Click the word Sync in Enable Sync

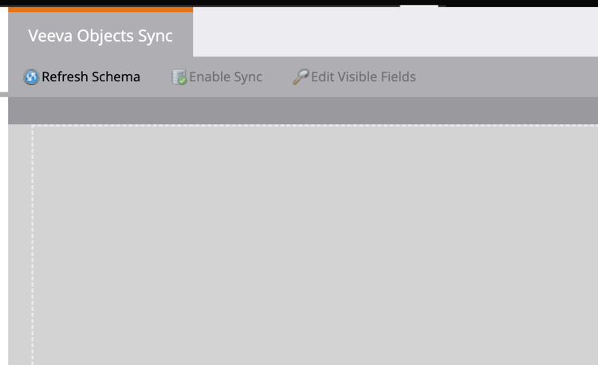tap(248, 77)
